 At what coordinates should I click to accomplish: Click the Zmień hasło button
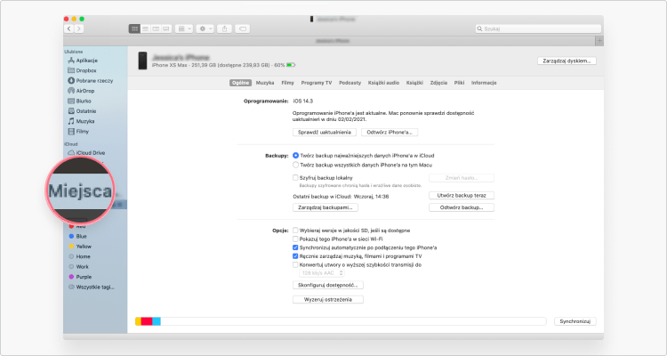462,178
